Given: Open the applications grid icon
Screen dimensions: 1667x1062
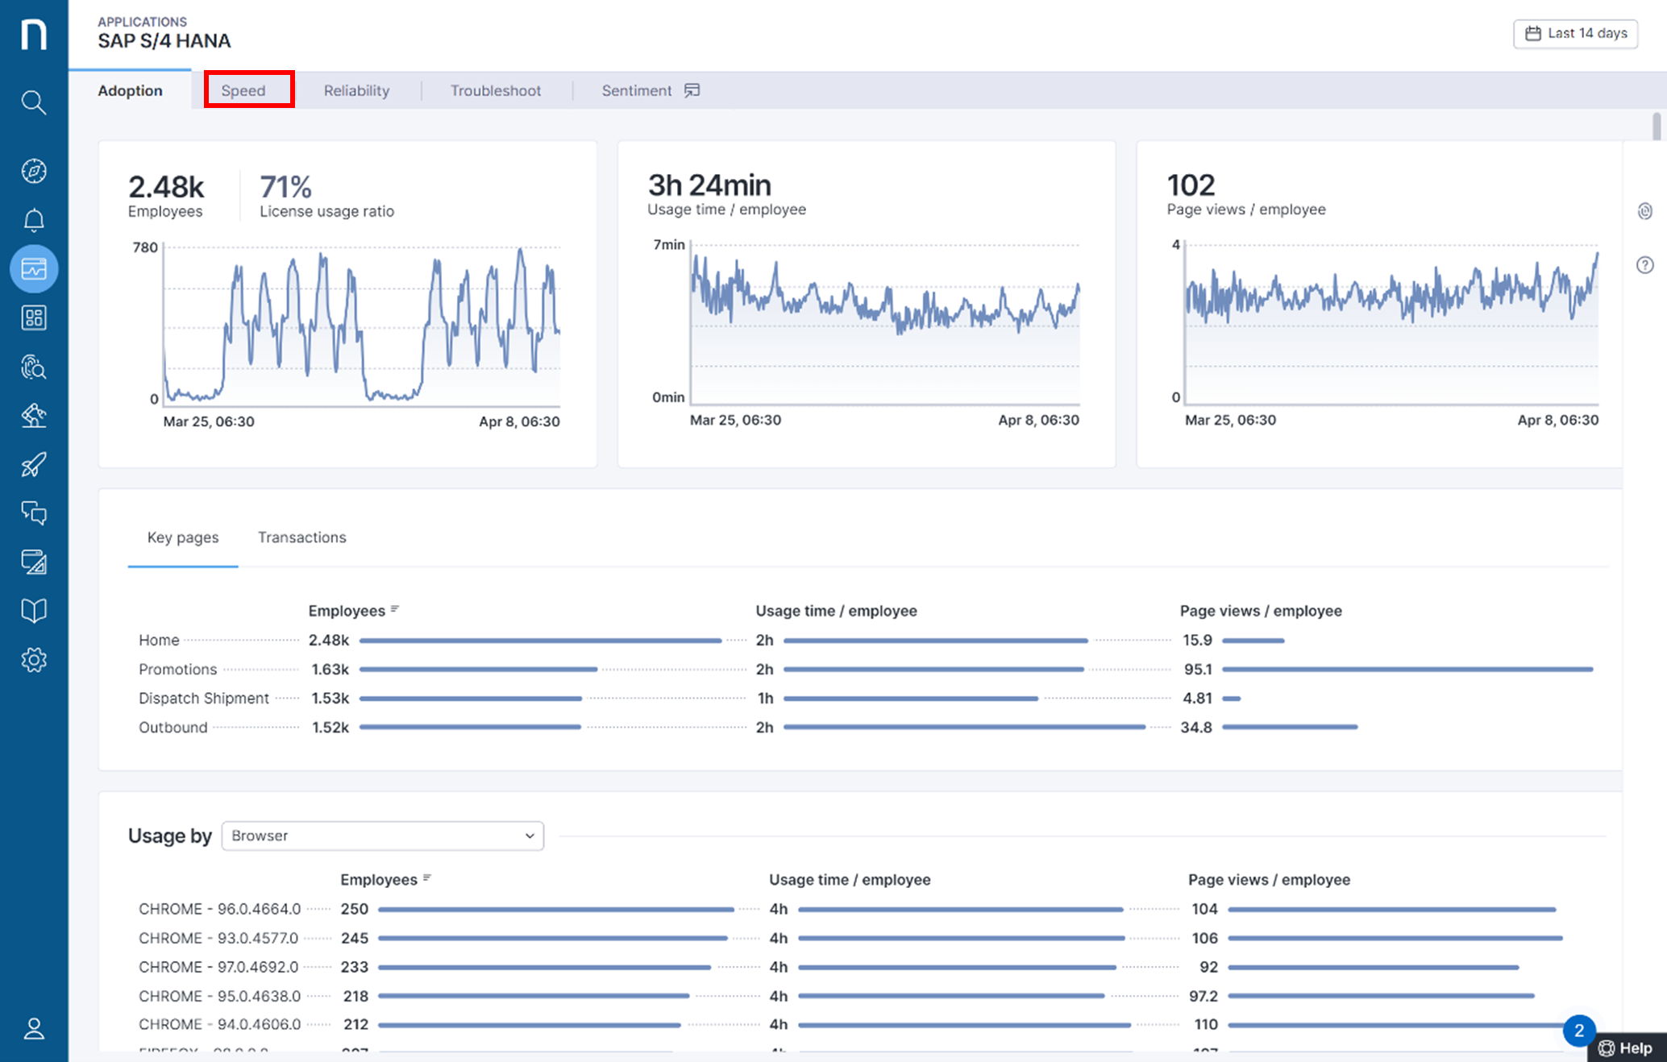Looking at the screenshot, I should pos(34,317).
